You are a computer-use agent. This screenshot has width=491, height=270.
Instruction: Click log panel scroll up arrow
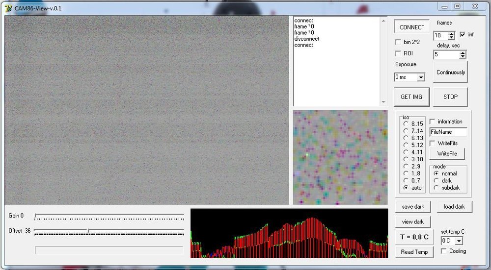tap(383, 21)
